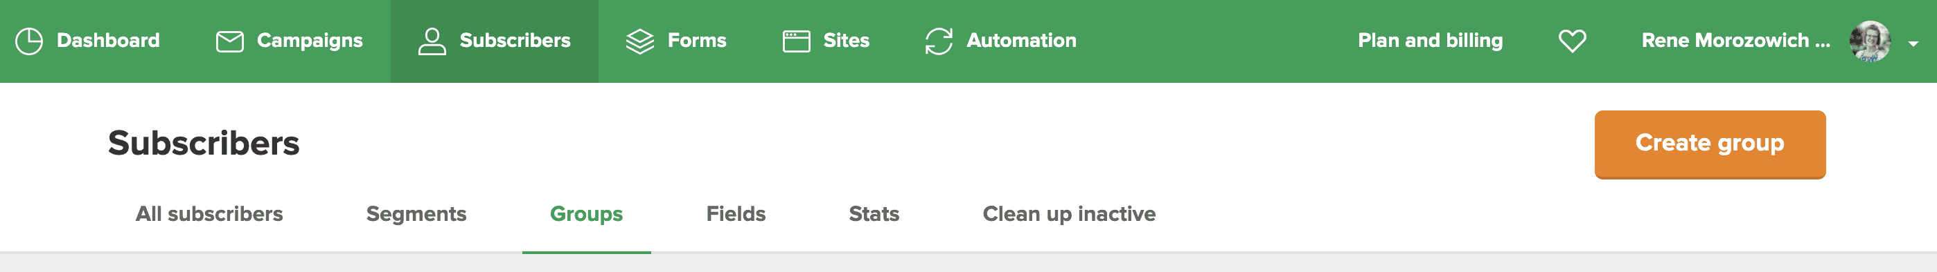Click the Subscribers person icon
Screen dimensions: 1937x272
coord(432,41)
